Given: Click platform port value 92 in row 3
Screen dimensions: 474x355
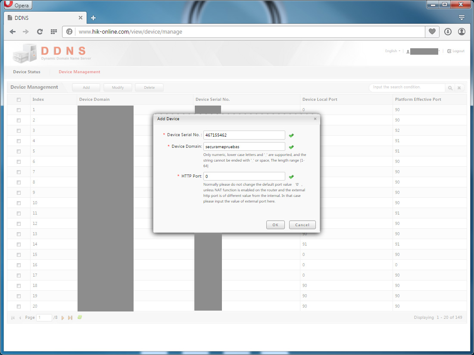Looking at the screenshot, I should [397, 131].
